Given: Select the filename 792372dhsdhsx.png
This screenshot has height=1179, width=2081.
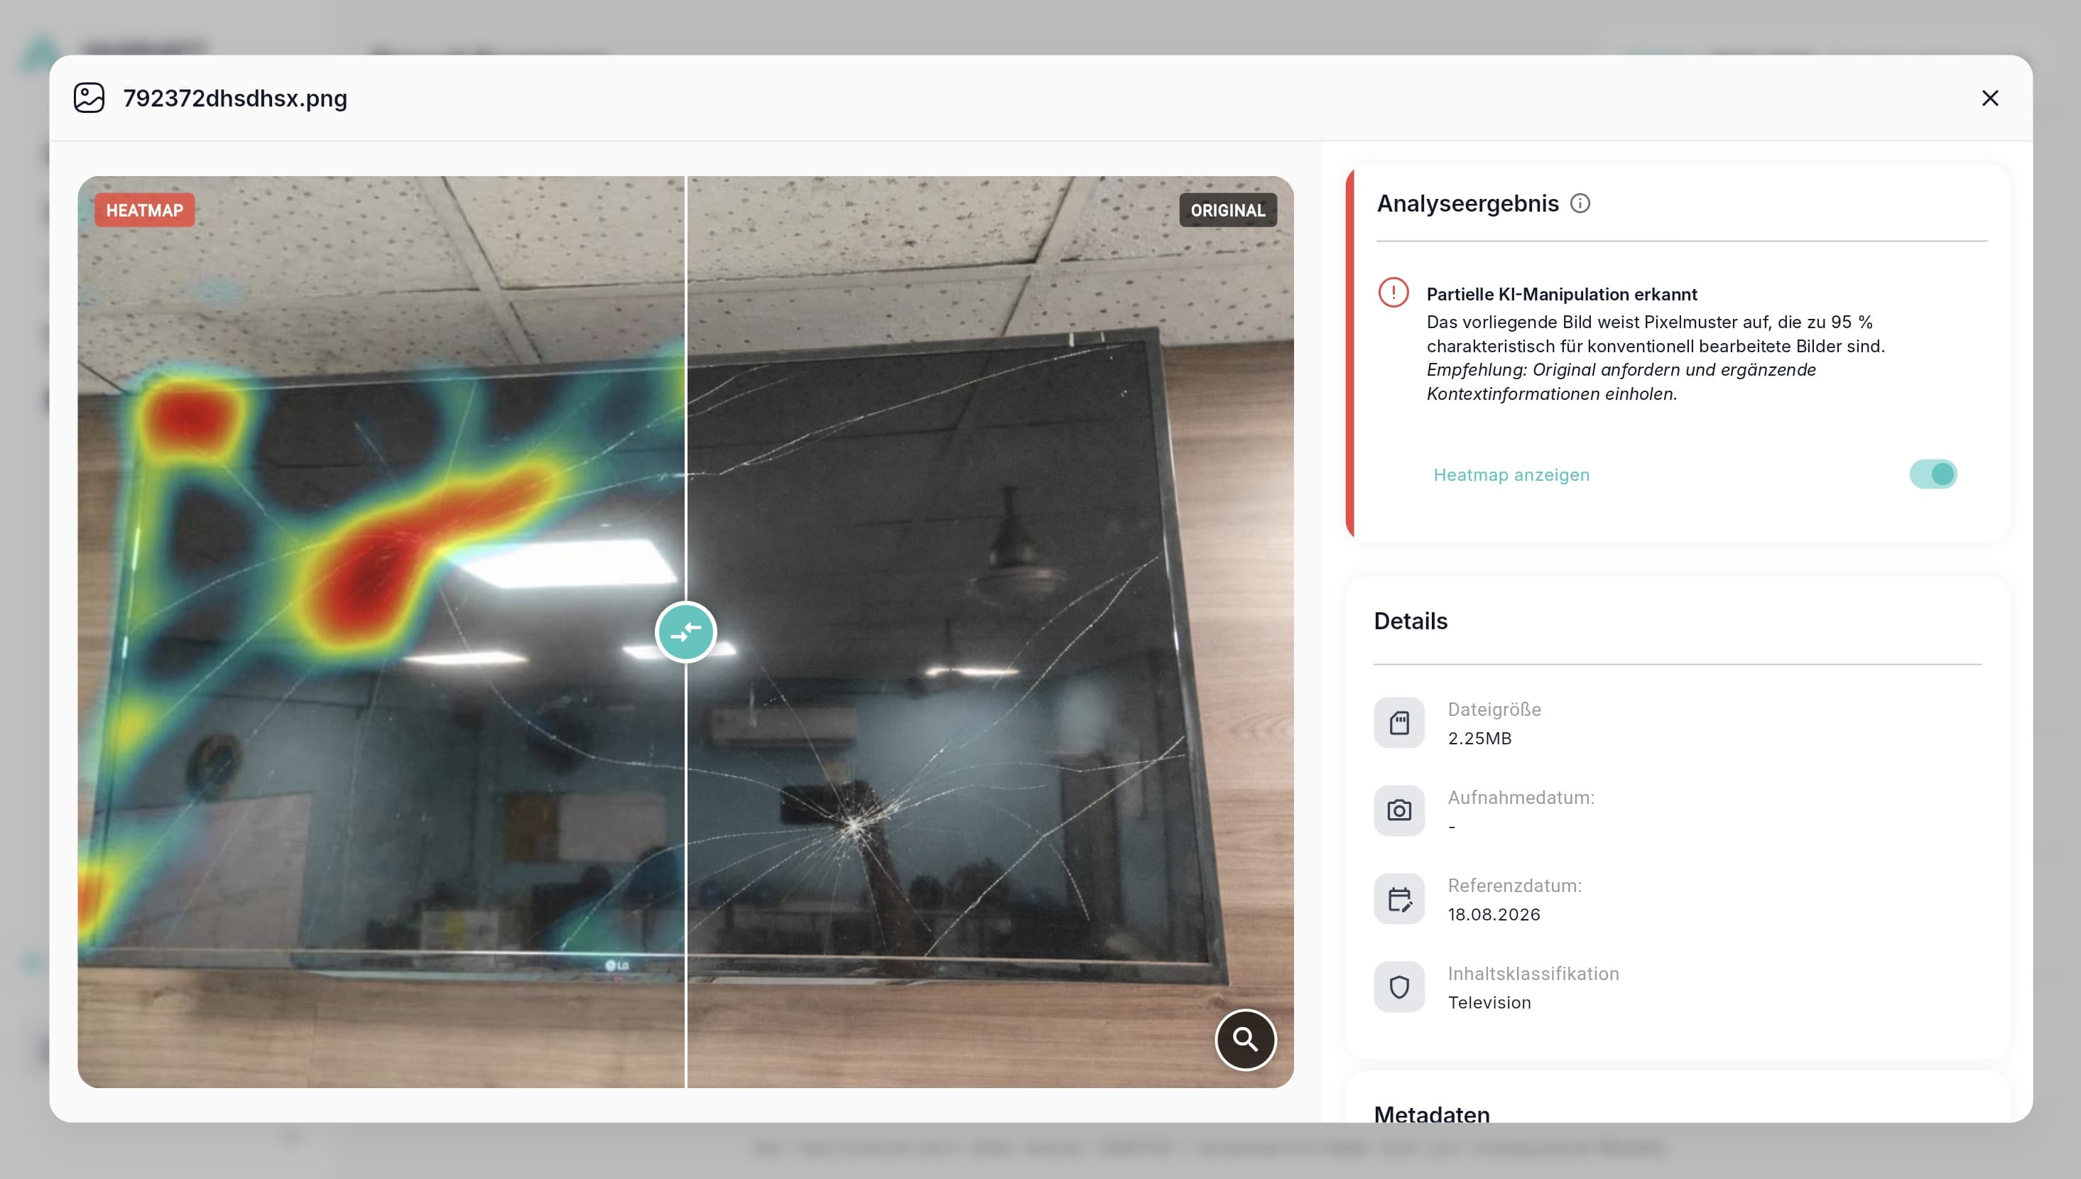Looking at the screenshot, I should 235,98.
